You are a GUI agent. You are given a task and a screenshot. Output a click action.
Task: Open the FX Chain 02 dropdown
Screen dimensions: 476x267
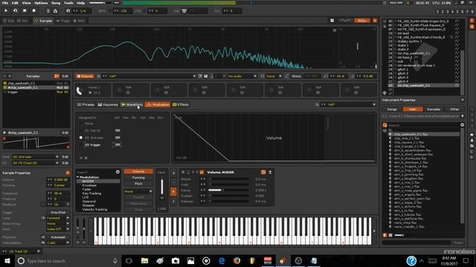(35, 163)
